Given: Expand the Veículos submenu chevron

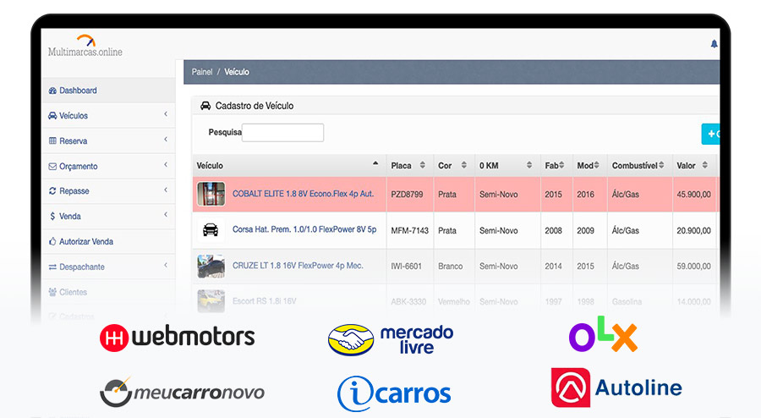Looking at the screenshot, I should pyautogui.click(x=166, y=114).
